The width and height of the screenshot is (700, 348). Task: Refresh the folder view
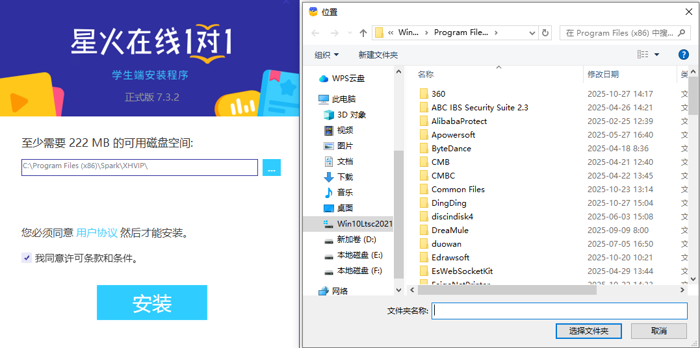pyautogui.click(x=545, y=33)
